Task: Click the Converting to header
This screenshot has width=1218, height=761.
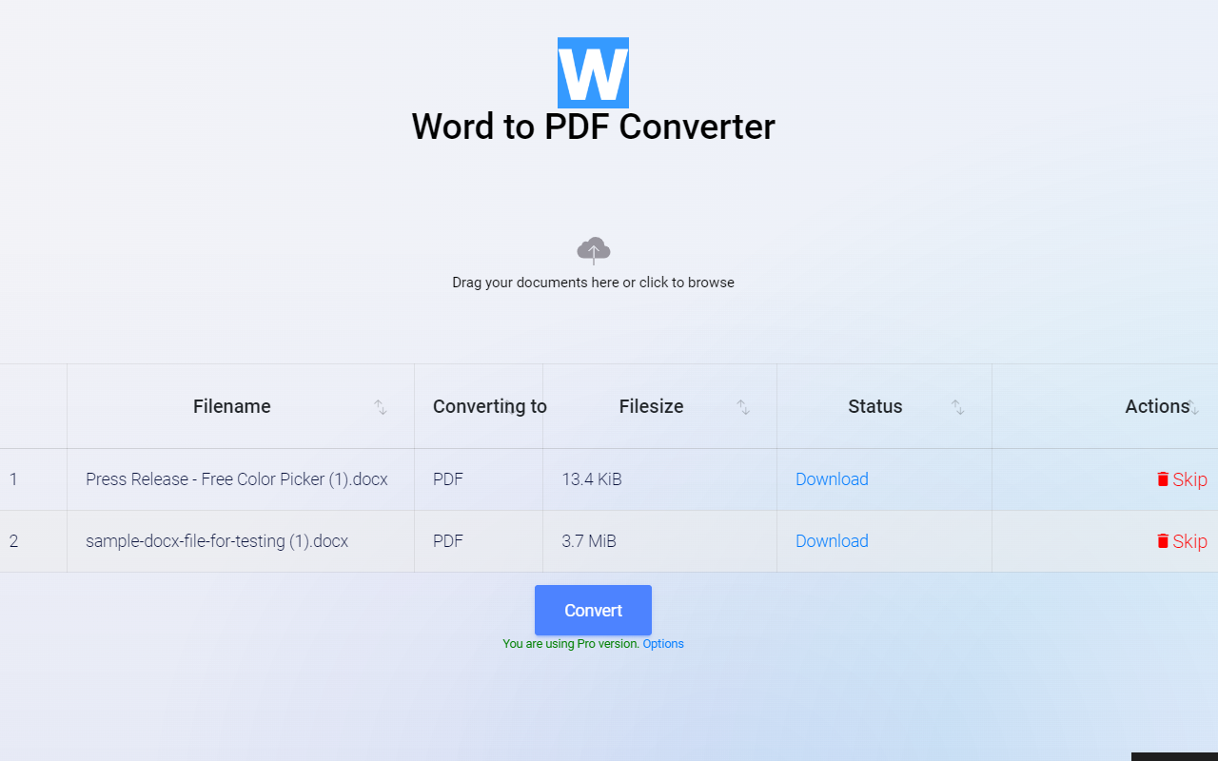Action: [x=489, y=406]
